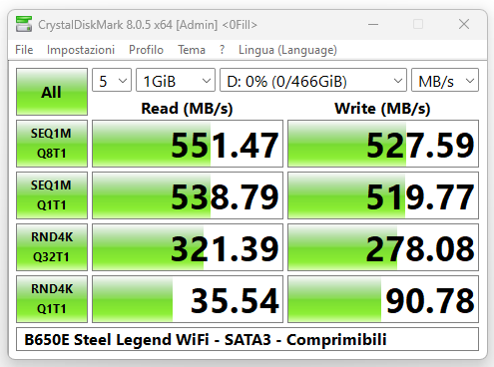Select the 278.08 write result

click(x=383, y=247)
